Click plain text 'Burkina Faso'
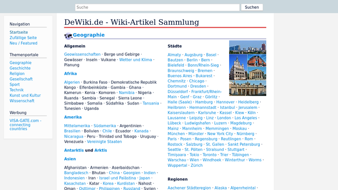Viewport: 338px width, 190px height. click(96, 82)
